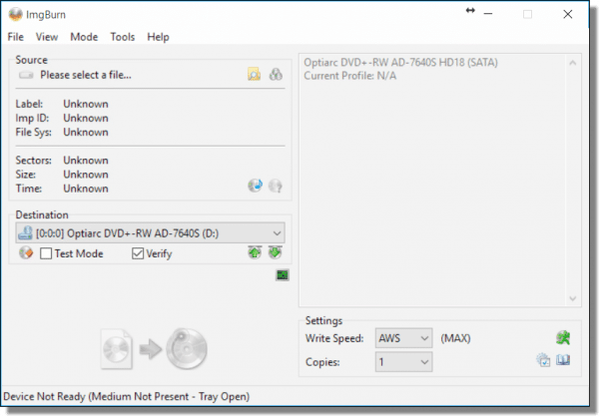599x416 pixels.
Task: Click the (MAX) write speed label
Action: (455, 338)
